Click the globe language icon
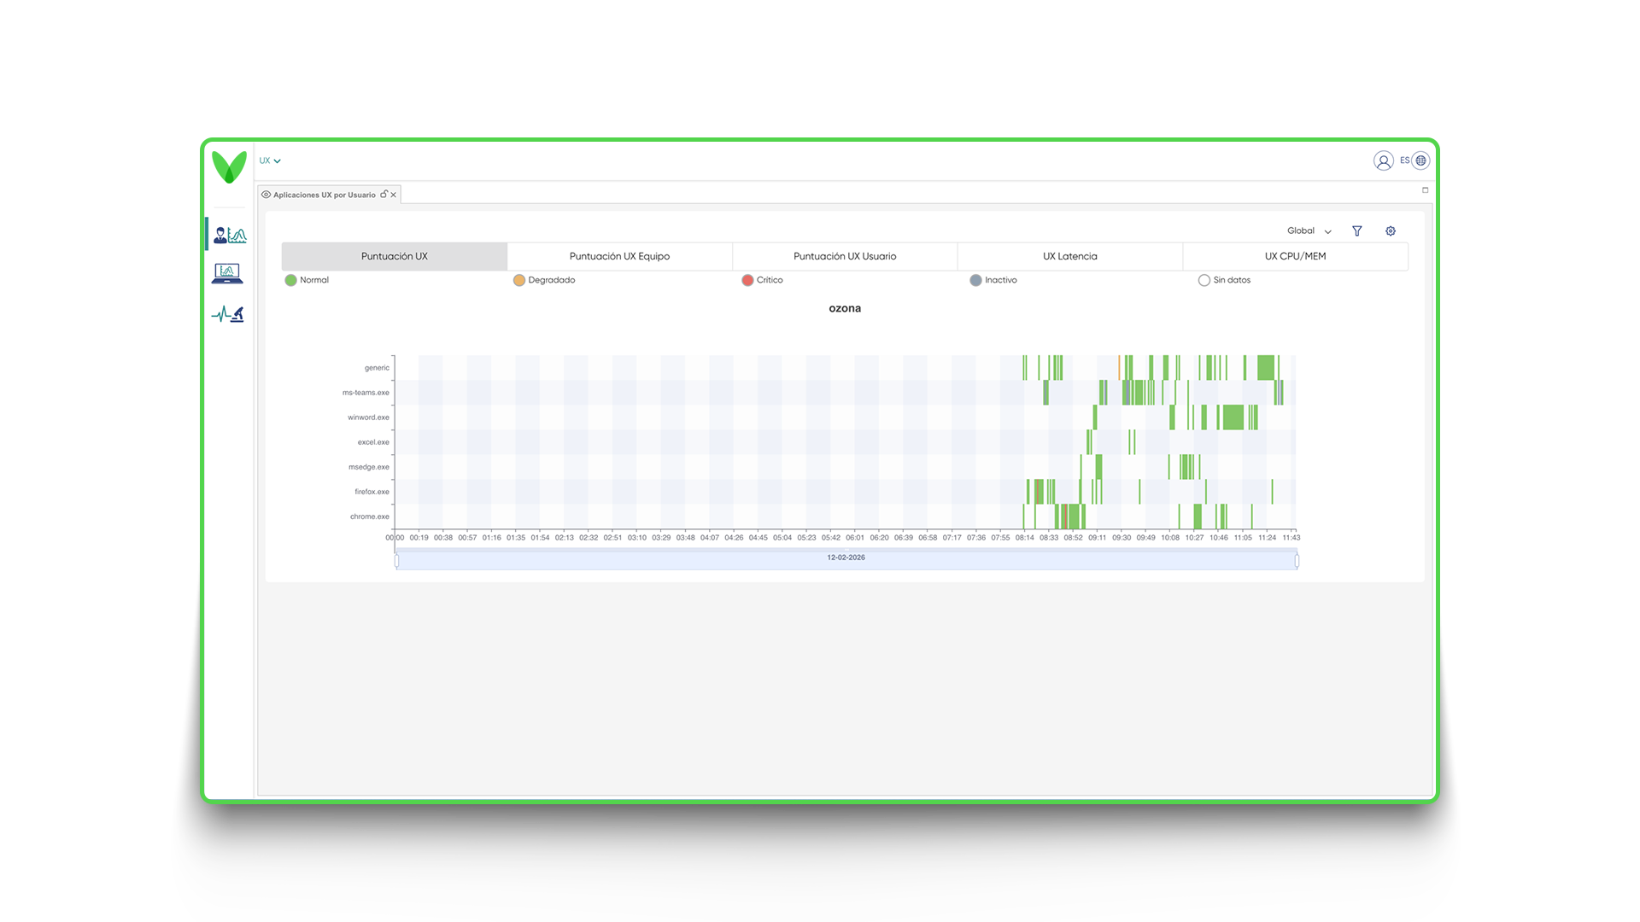Screen dimensions: 1640x922 pos(1420,160)
